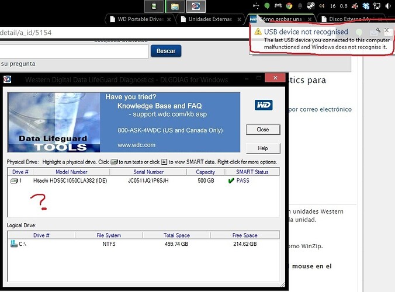Switch to WD Portable Drives tab
This screenshot has height=292, width=395.
141,19
